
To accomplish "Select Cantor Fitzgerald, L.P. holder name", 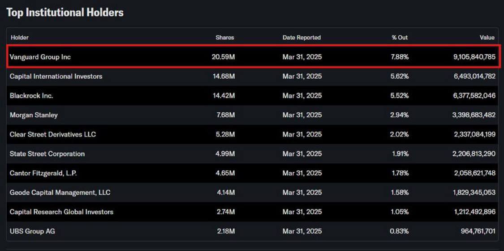I will coord(43,173).
